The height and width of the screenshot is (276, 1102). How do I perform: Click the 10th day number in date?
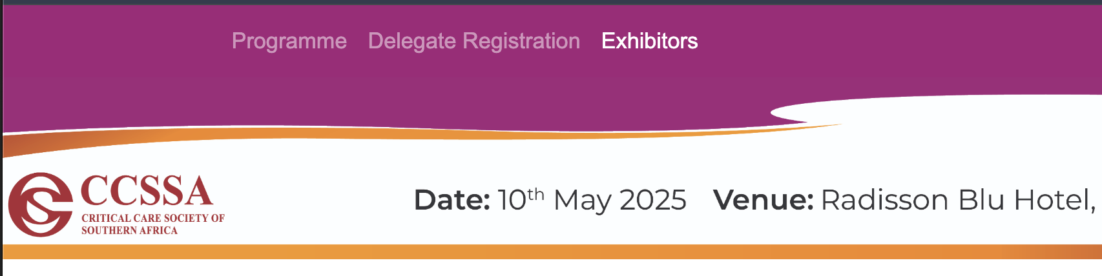coord(520,199)
